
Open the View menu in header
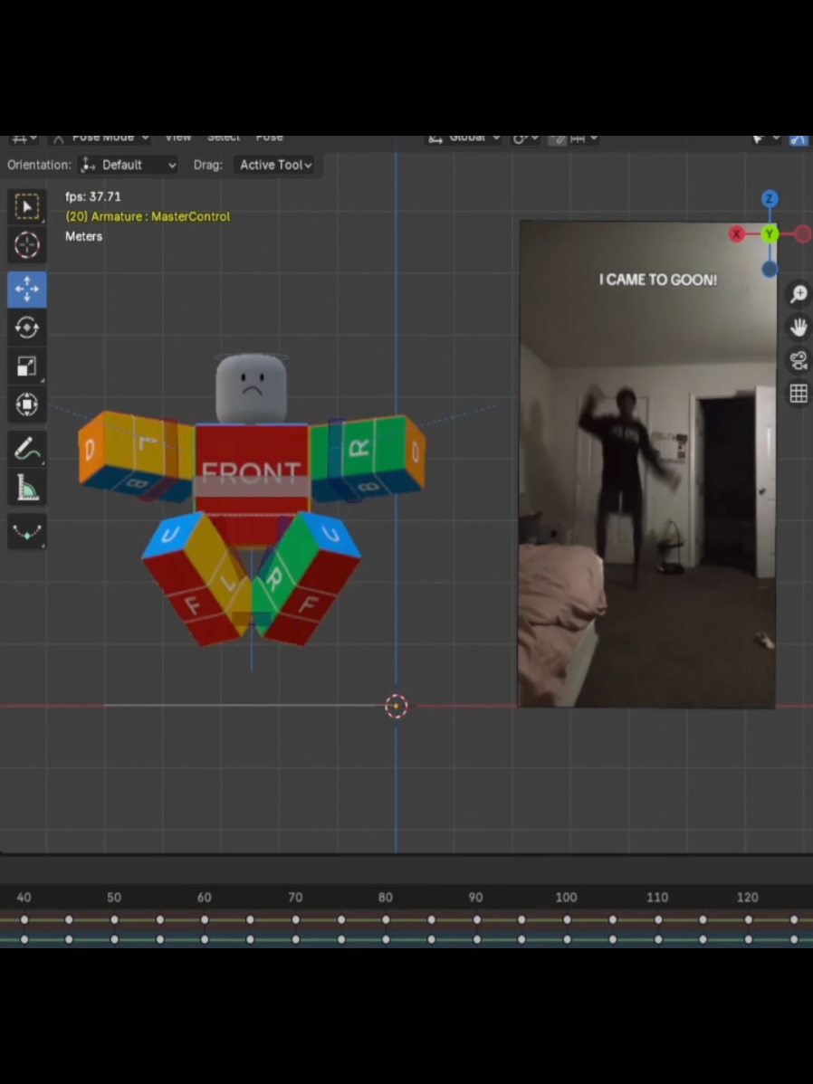177,138
